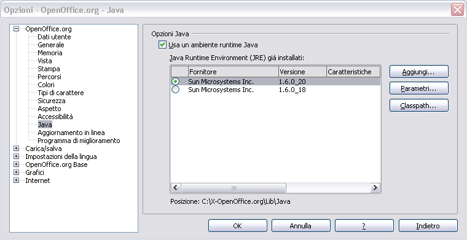Select Aspetto in the tree
The height and width of the screenshot is (240, 467).
(49, 109)
